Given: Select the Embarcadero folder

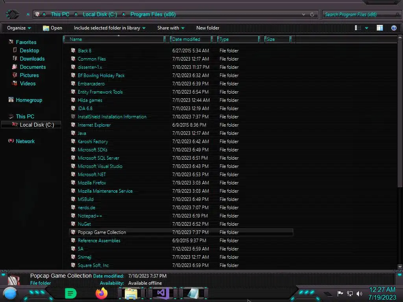Looking at the screenshot, I should point(91,83).
